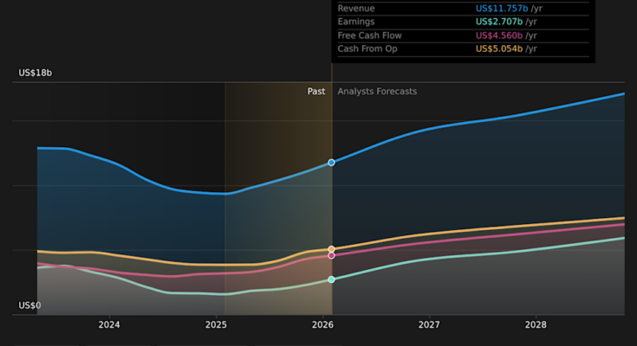
Task: Click the 'Cash From Op' row label in tooltip
Action: (x=367, y=49)
